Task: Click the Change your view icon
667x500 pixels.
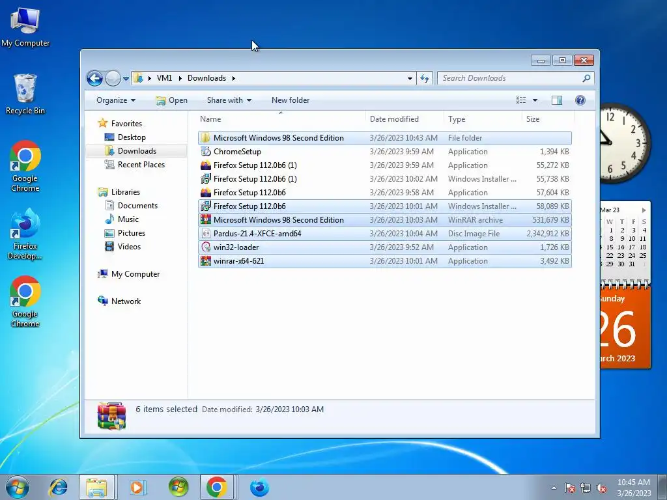Action: pos(520,100)
